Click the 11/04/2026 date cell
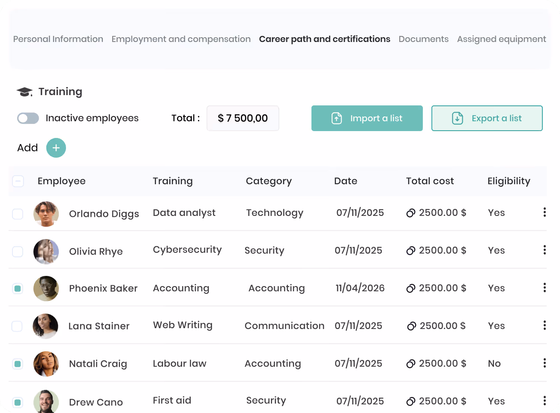This screenshot has width=560, height=413. click(360, 288)
